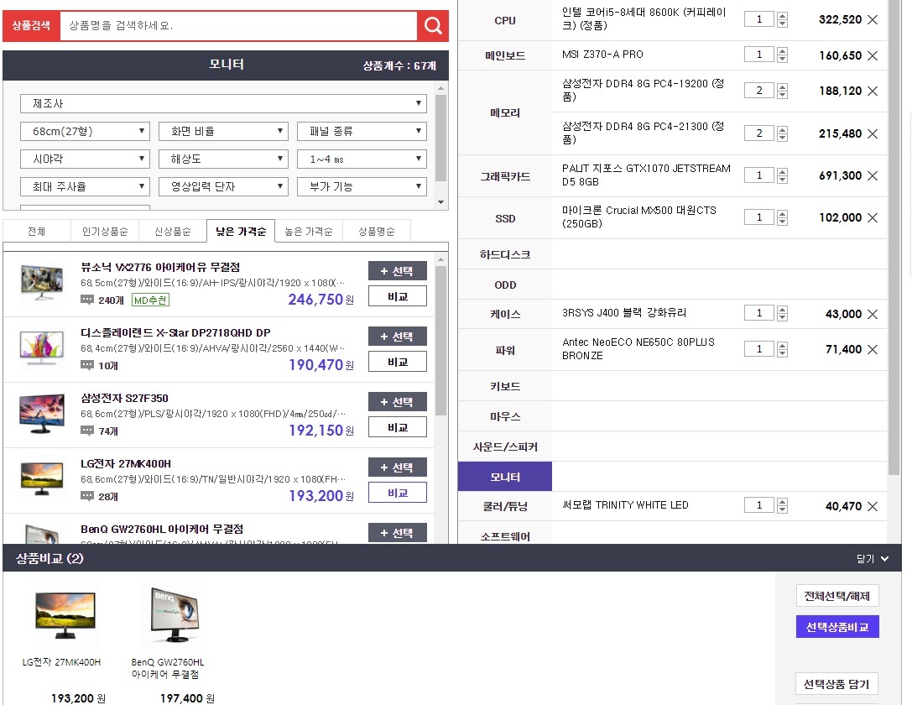The image size is (912, 705).
Task: Switch to the 전체 sort tab
Action: point(37,232)
